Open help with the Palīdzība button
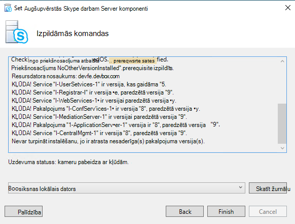This screenshot has width=295, height=224. coord(23,211)
